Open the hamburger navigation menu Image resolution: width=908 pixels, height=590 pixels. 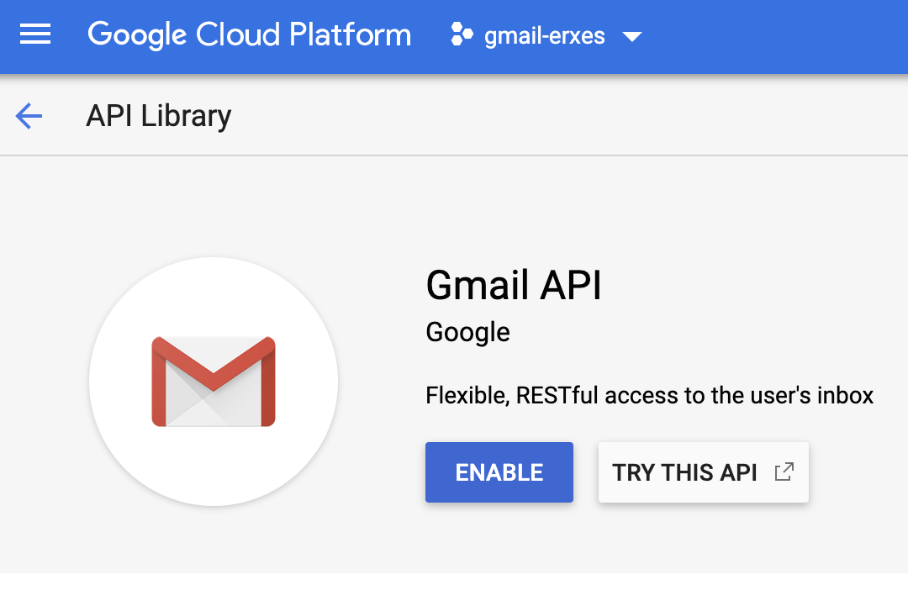click(x=35, y=34)
